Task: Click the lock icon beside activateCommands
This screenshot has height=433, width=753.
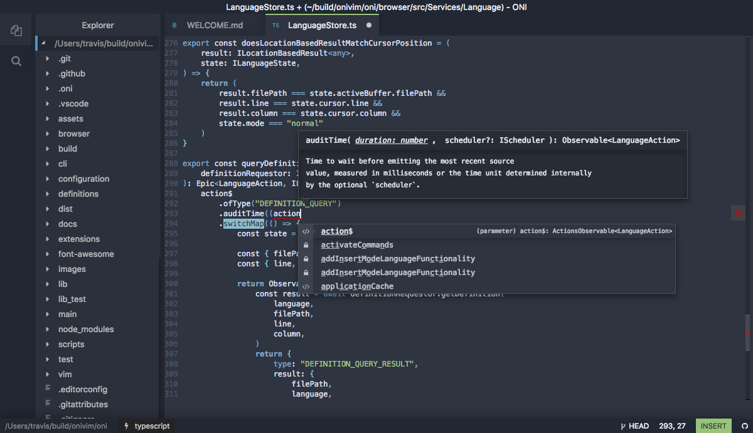Action: click(306, 245)
